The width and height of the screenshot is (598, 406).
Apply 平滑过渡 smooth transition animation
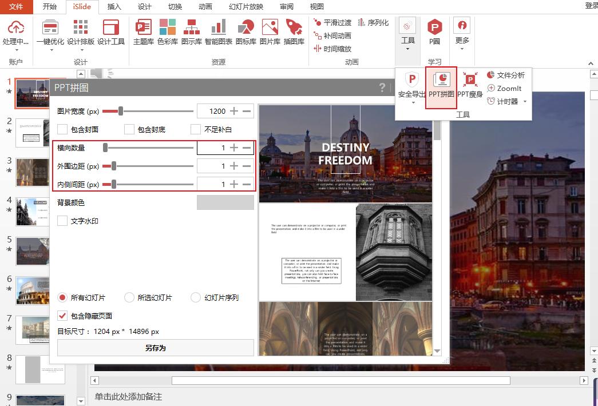[332, 22]
